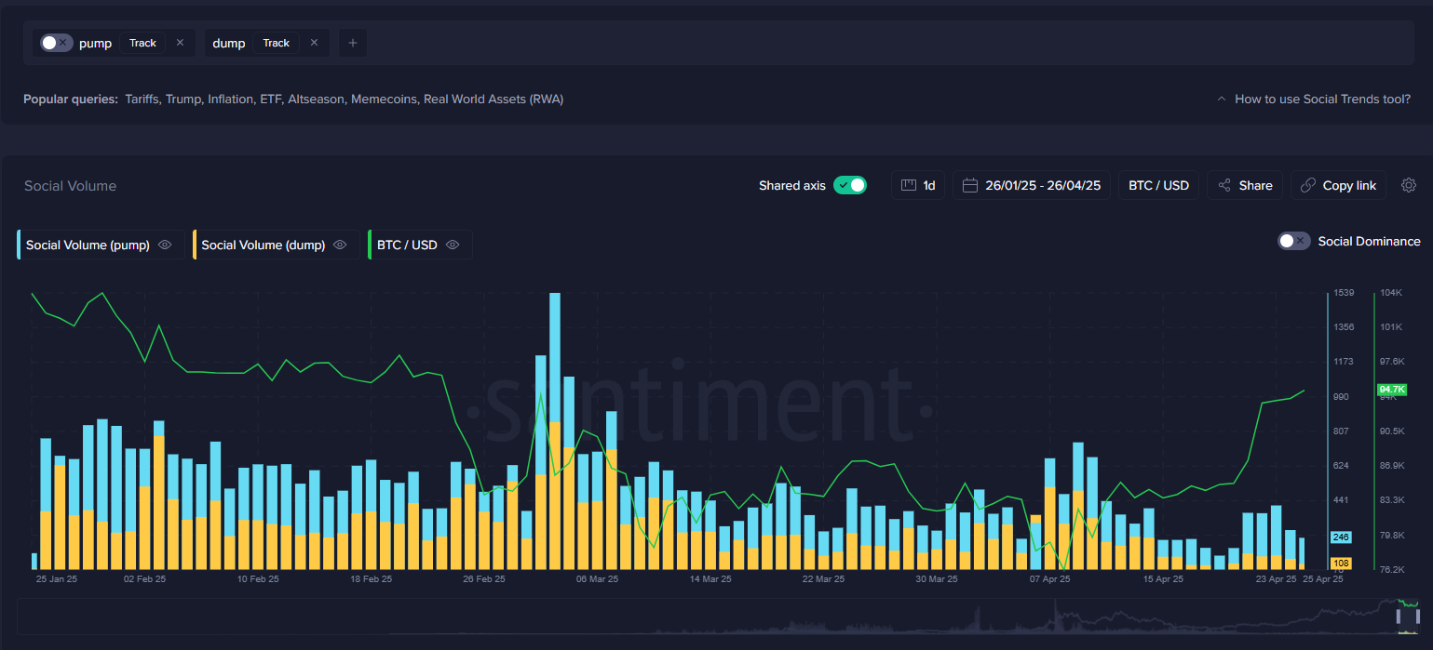
Task: Add a new query with the plus icon
Action: (x=352, y=43)
